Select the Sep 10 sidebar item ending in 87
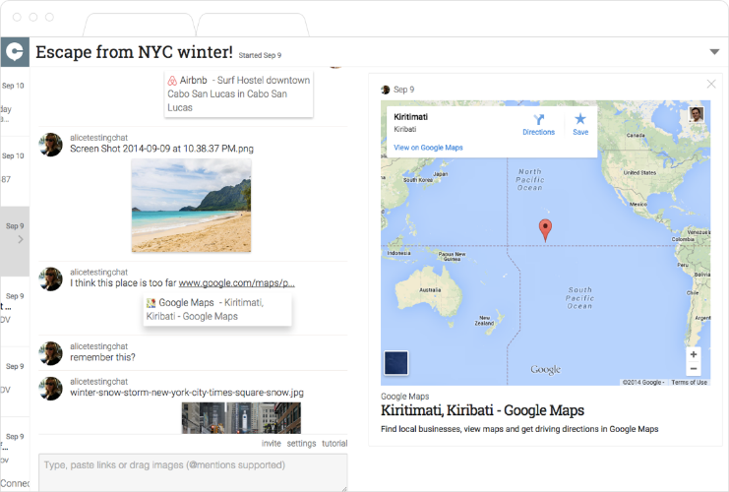This screenshot has width=729, height=492. point(15,171)
